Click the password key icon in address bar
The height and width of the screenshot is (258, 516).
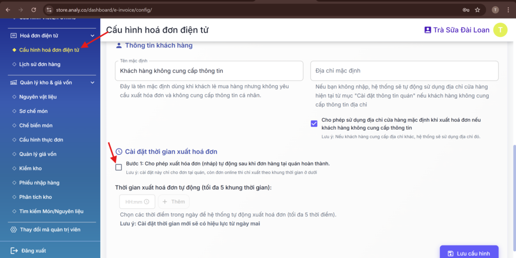pyautogui.click(x=466, y=10)
